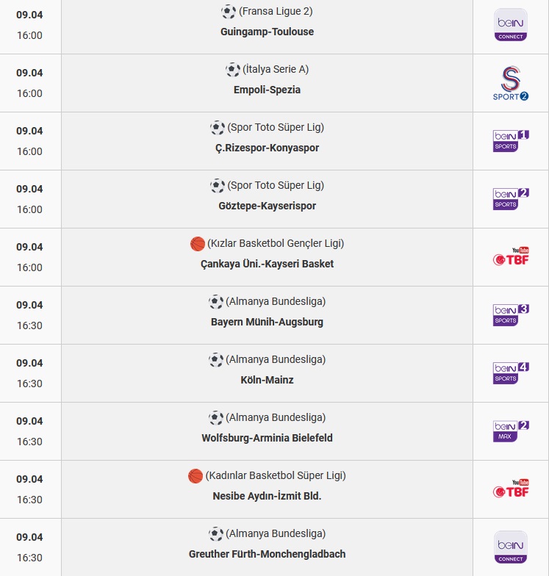
Task: Click the basketball icon beside Kızlar Basketbol Gençler Ligi
Action: click(197, 244)
